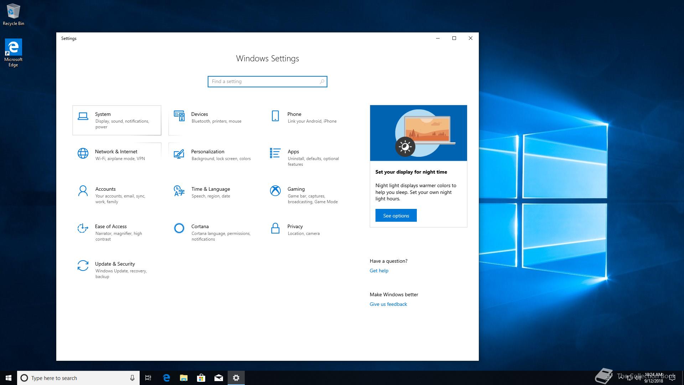Open the Gaming Xbox icon
Image resolution: width=684 pixels, height=385 pixels.
click(275, 191)
